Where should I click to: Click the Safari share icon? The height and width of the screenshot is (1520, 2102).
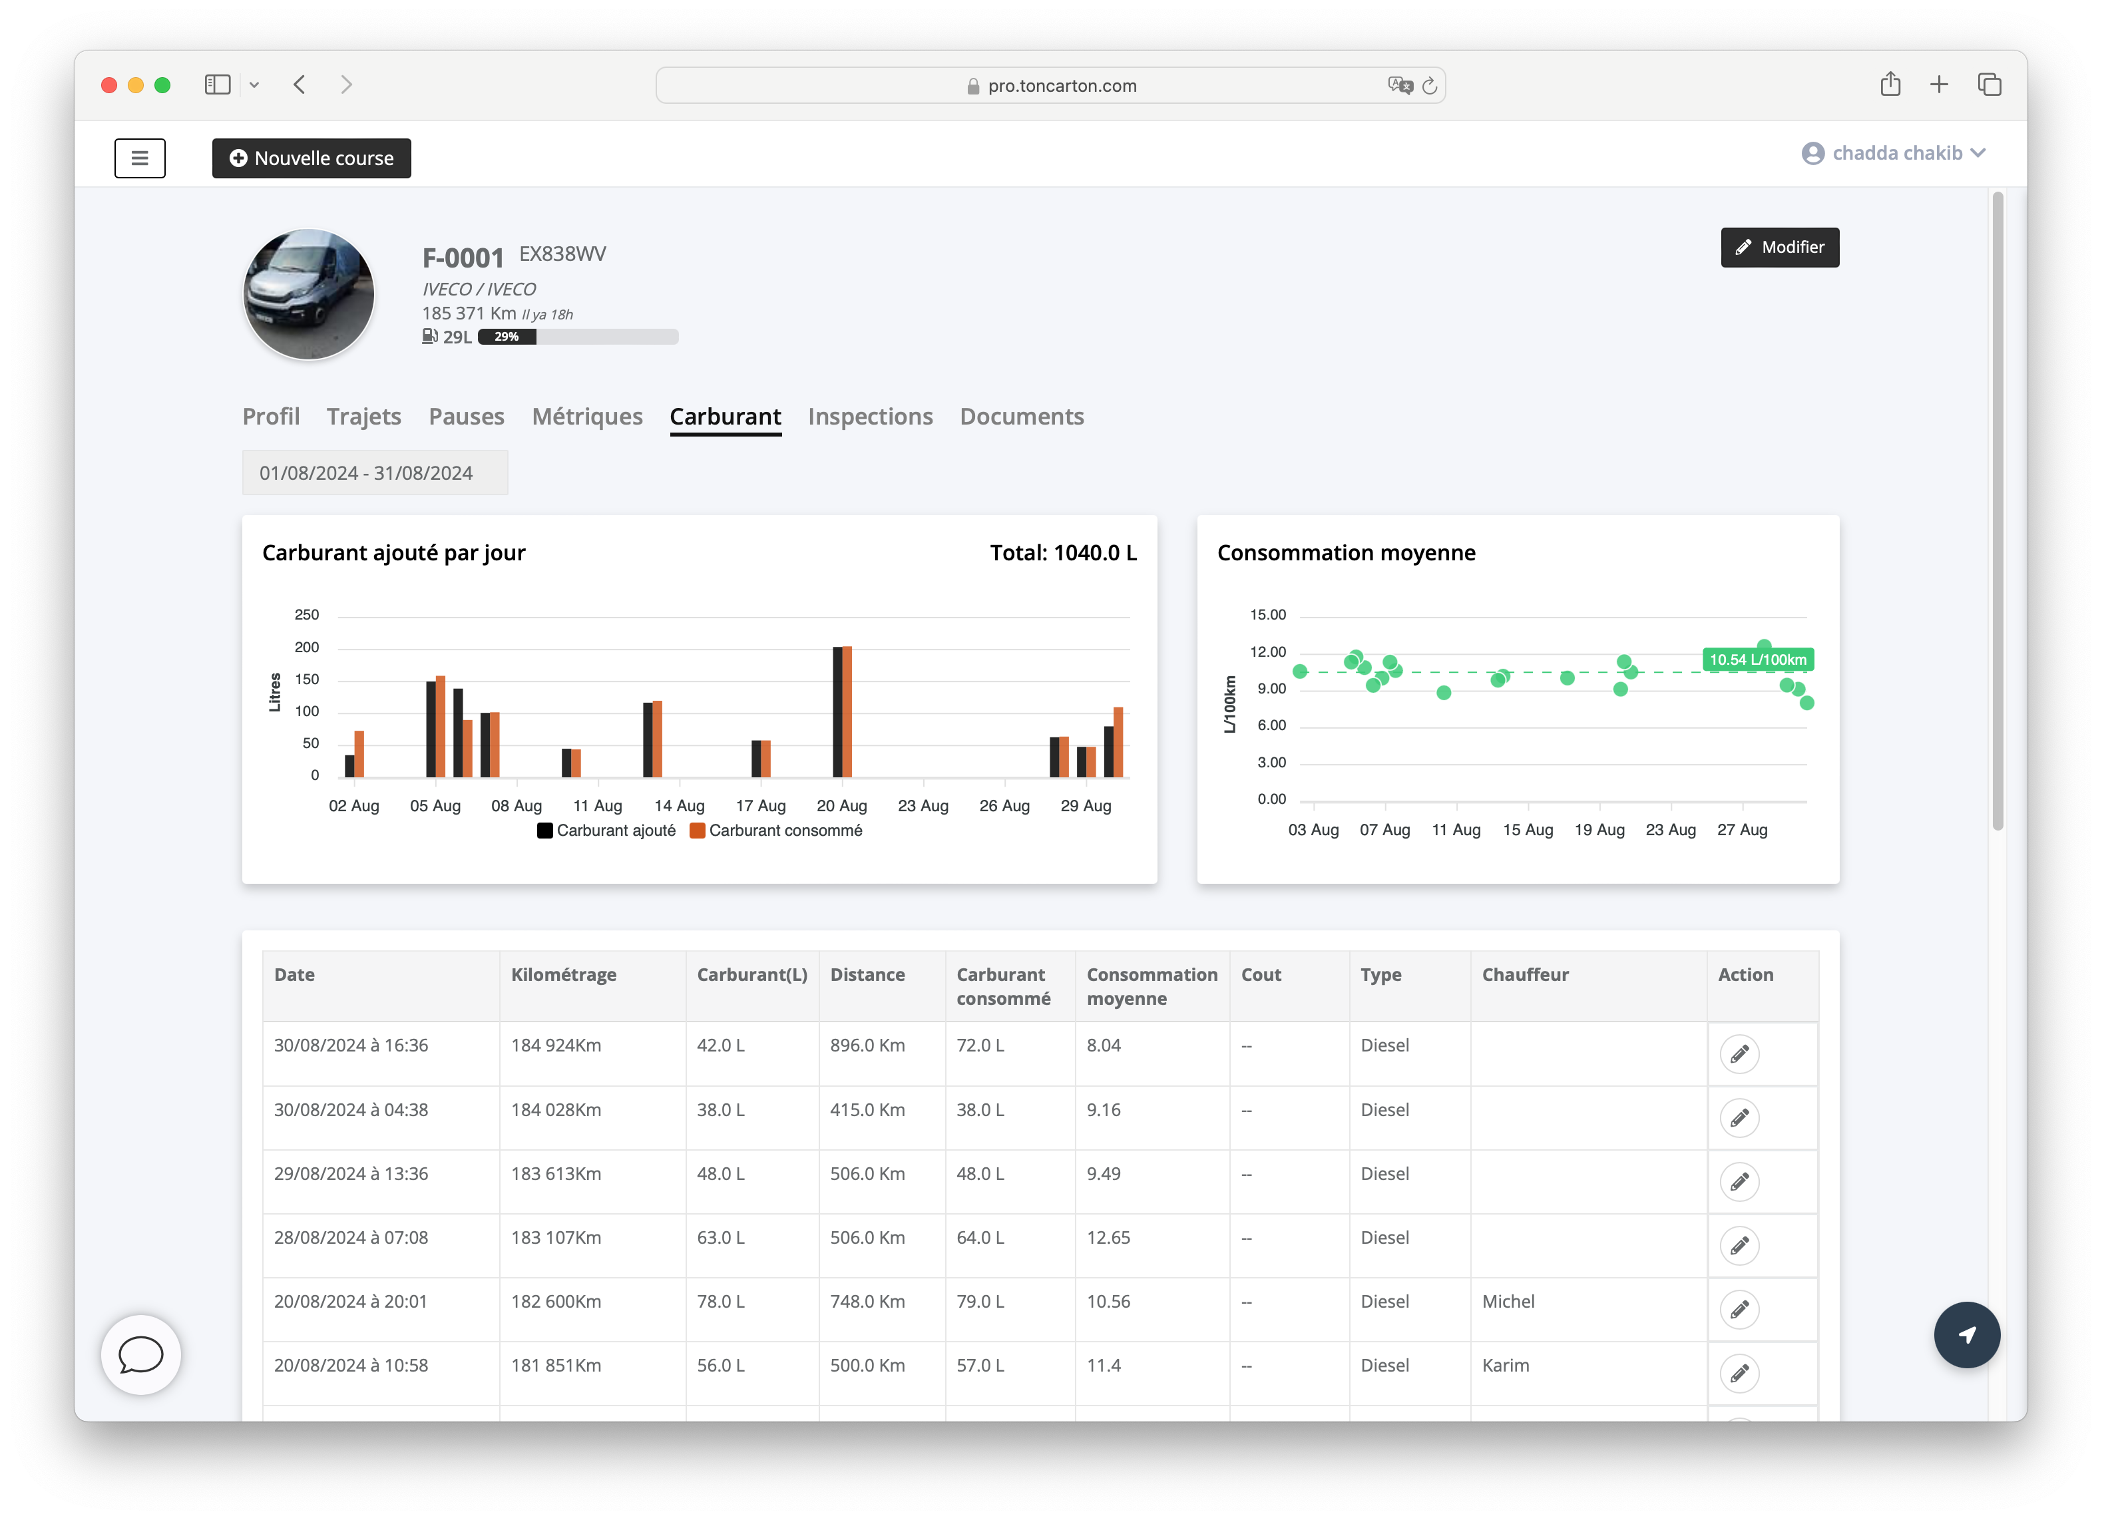(x=1890, y=85)
